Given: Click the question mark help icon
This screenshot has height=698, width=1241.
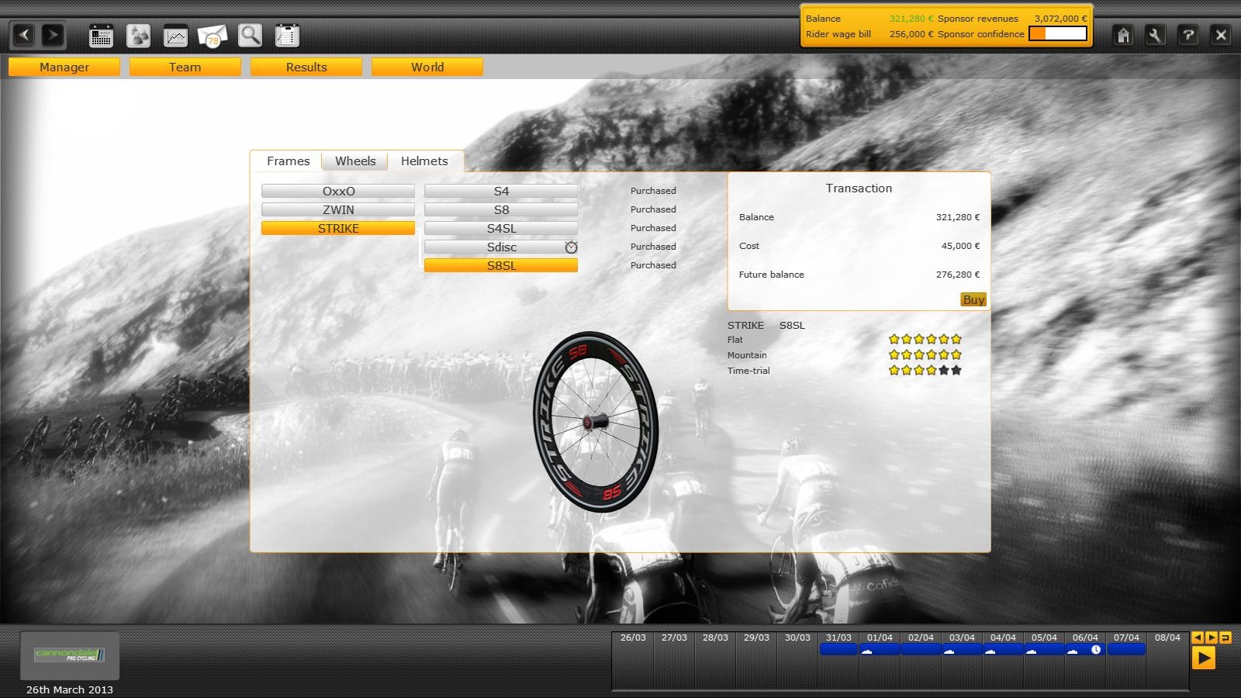Looking at the screenshot, I should [x=1188, y=35].
